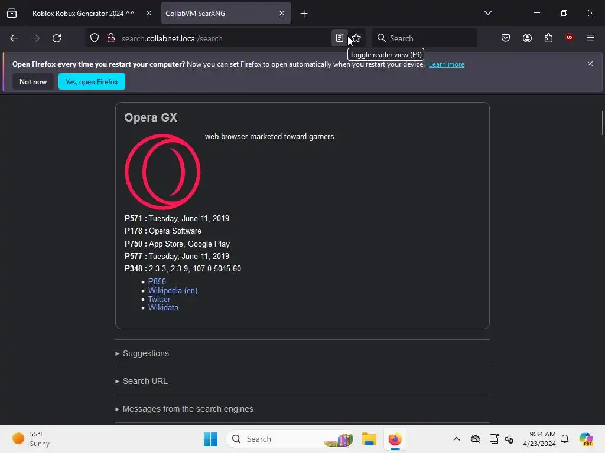The image size is (605, 453).
Task: Click the P571 : Tuesday, June 11, 2019 row
Action: pos(177,218)
